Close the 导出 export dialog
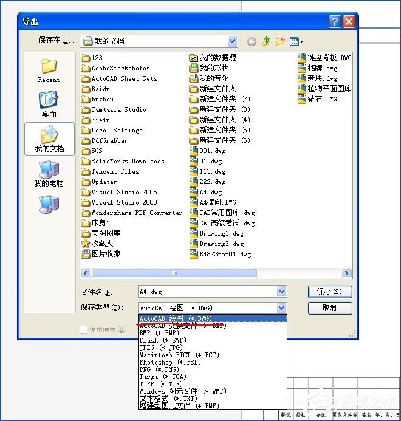This screenshot has height=421, width=401. tap(349, 21)
